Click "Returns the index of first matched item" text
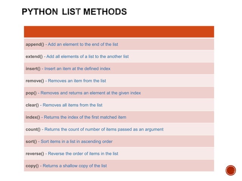The width and height of the screenshot is (242, 181). [x=85, y=117]
